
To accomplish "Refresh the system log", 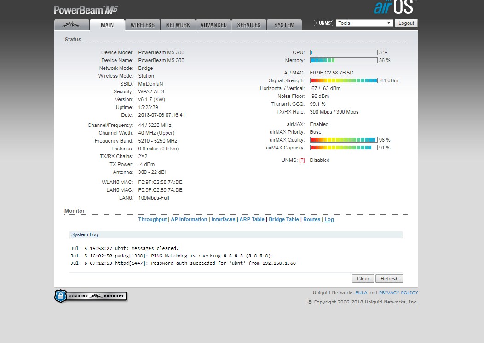I will 389,279.
